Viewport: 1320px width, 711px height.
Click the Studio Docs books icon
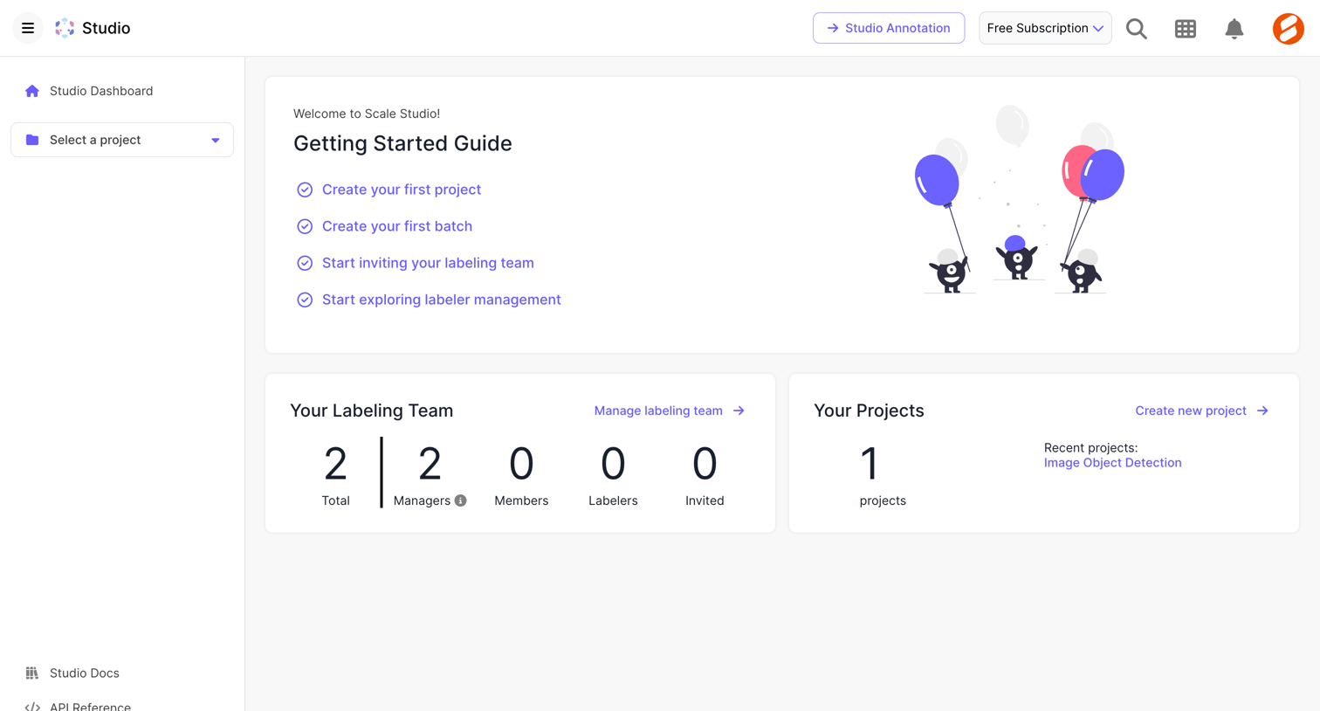click(x=32, y=673)
